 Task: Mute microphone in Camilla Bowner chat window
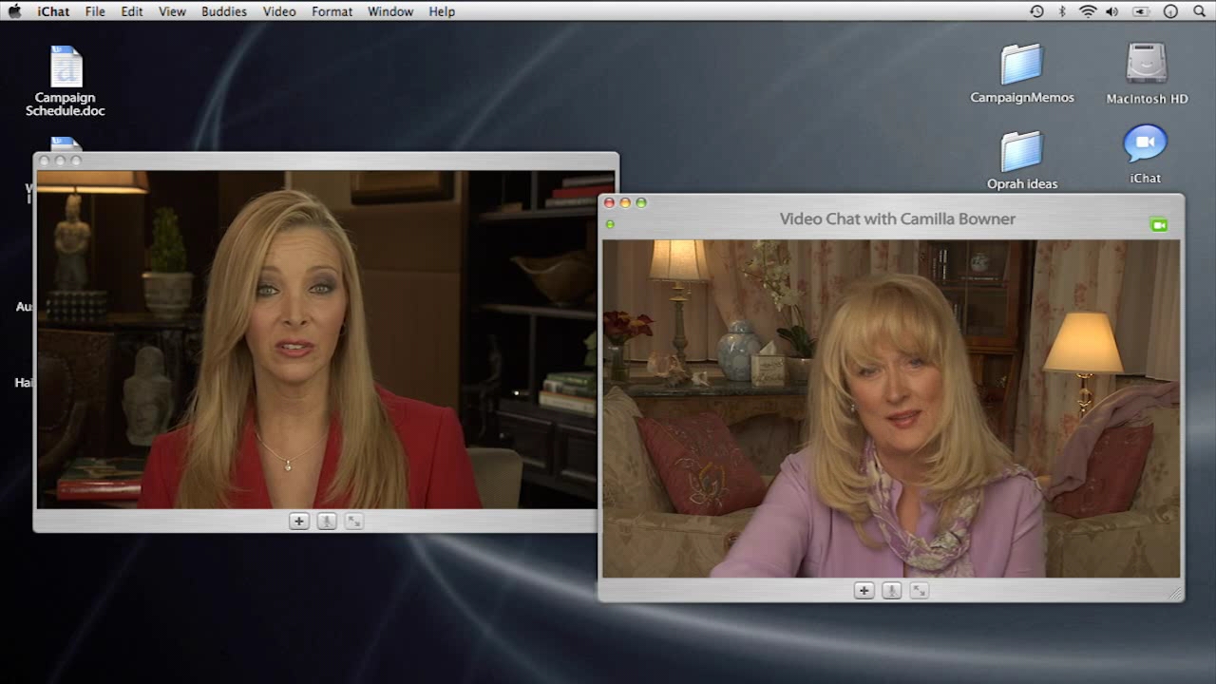coord(891,591)
